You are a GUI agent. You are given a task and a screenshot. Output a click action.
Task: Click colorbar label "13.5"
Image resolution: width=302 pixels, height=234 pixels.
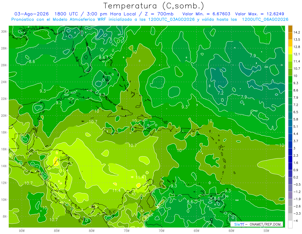(x=297, y=39)
